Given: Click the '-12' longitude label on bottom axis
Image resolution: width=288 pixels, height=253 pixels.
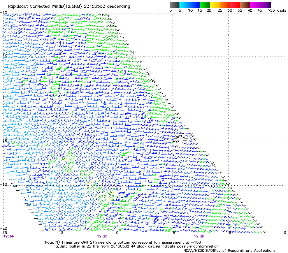Looking at the screenshot, I should (x=60, y=233).
